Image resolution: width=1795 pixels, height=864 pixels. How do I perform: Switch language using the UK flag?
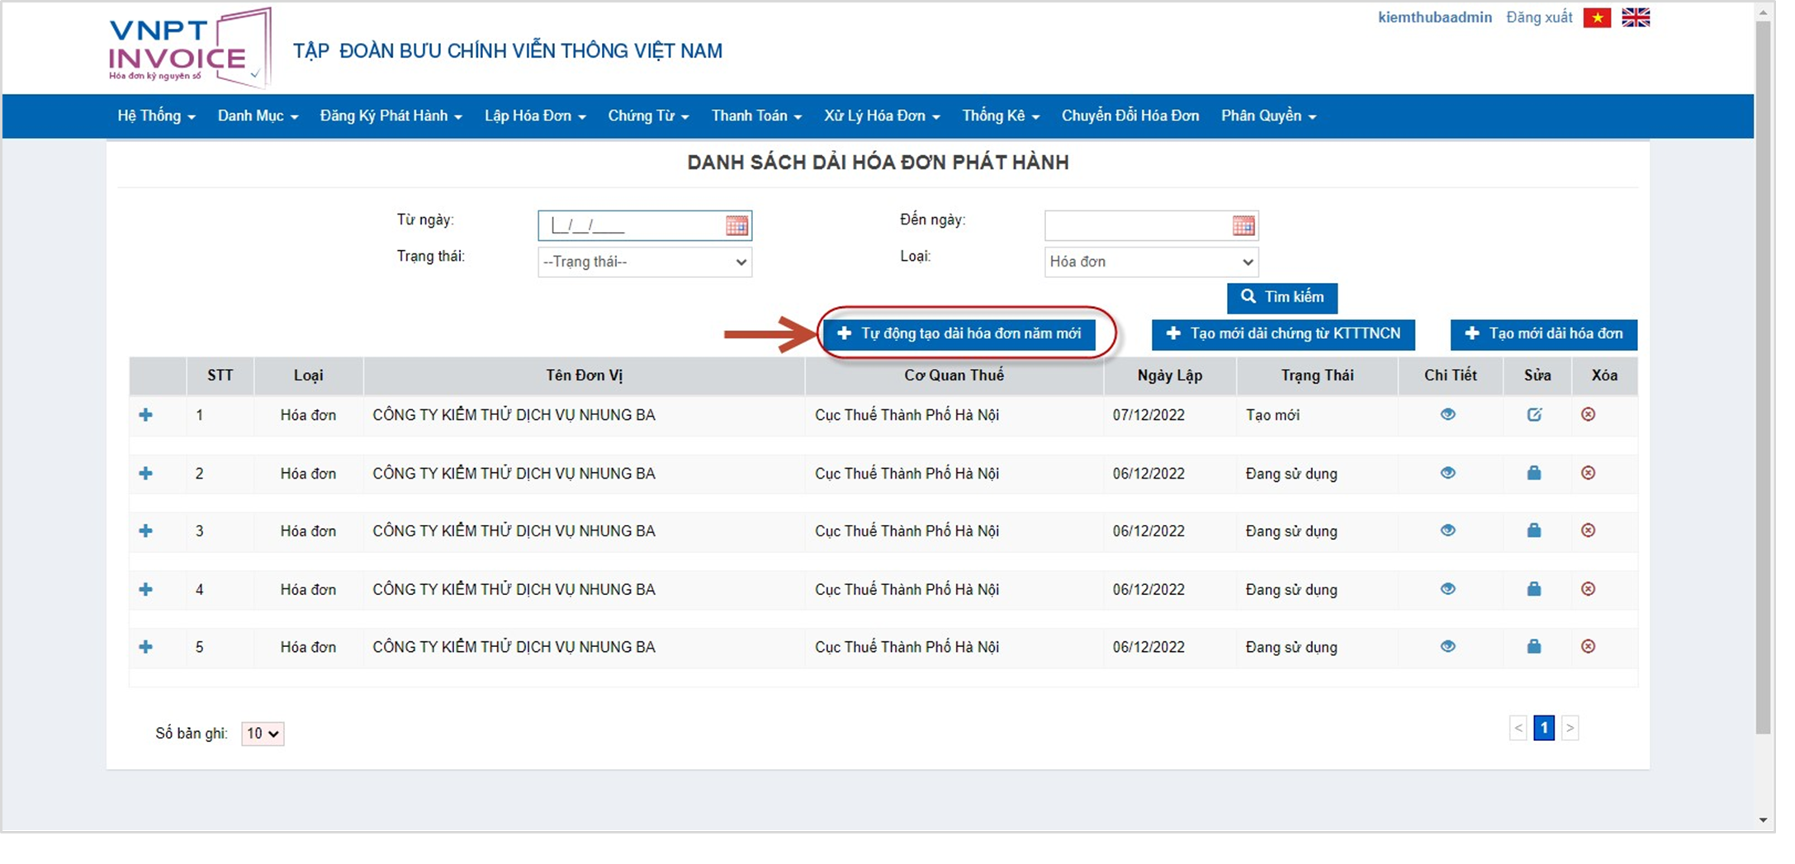click(x=1636, y=18)
